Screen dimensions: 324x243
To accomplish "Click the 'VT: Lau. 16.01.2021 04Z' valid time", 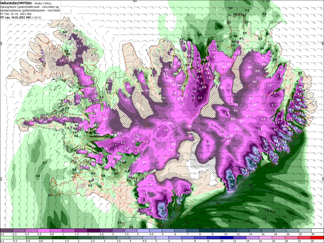I will 15,17.
